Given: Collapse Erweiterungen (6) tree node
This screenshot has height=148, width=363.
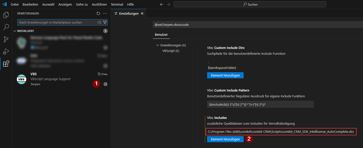Looking at the screenshot, I should coord(158,45).
